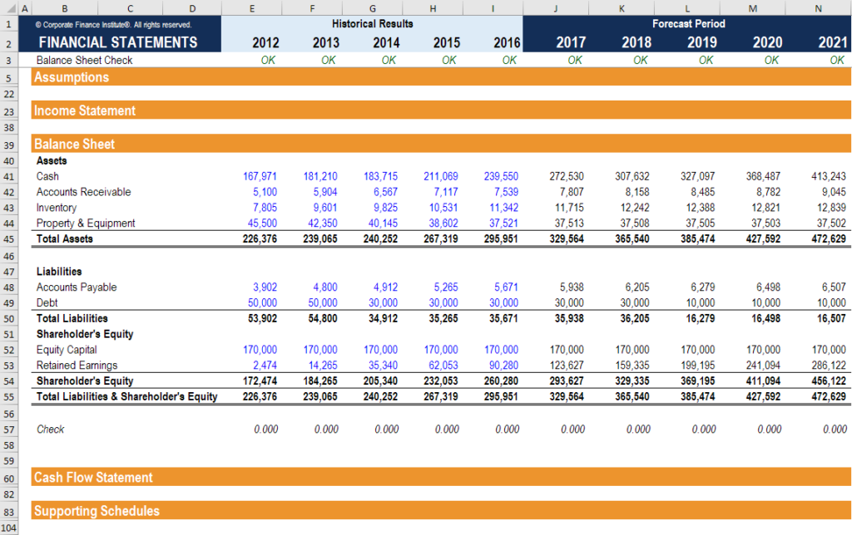Select column E header

coord(251,7)
